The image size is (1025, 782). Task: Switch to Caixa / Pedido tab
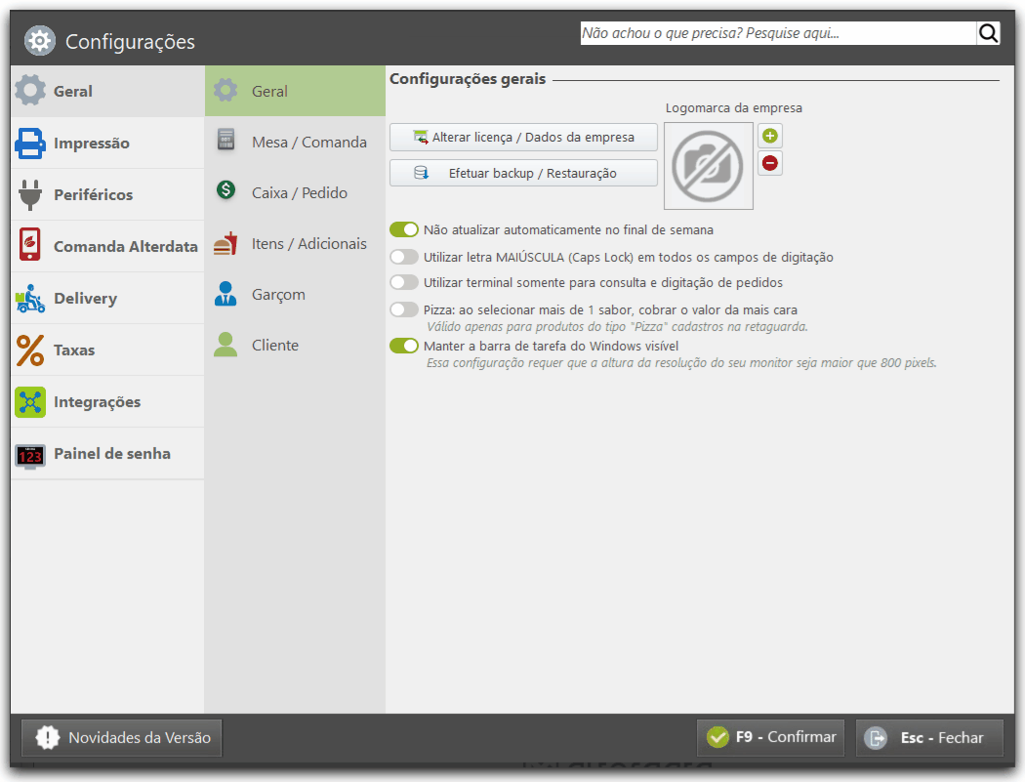[x=296, y=193]
